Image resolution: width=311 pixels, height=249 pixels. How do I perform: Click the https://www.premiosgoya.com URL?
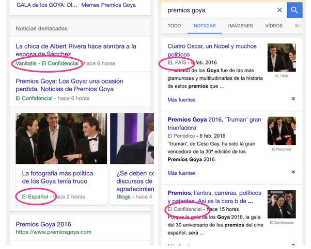point(54,232)
